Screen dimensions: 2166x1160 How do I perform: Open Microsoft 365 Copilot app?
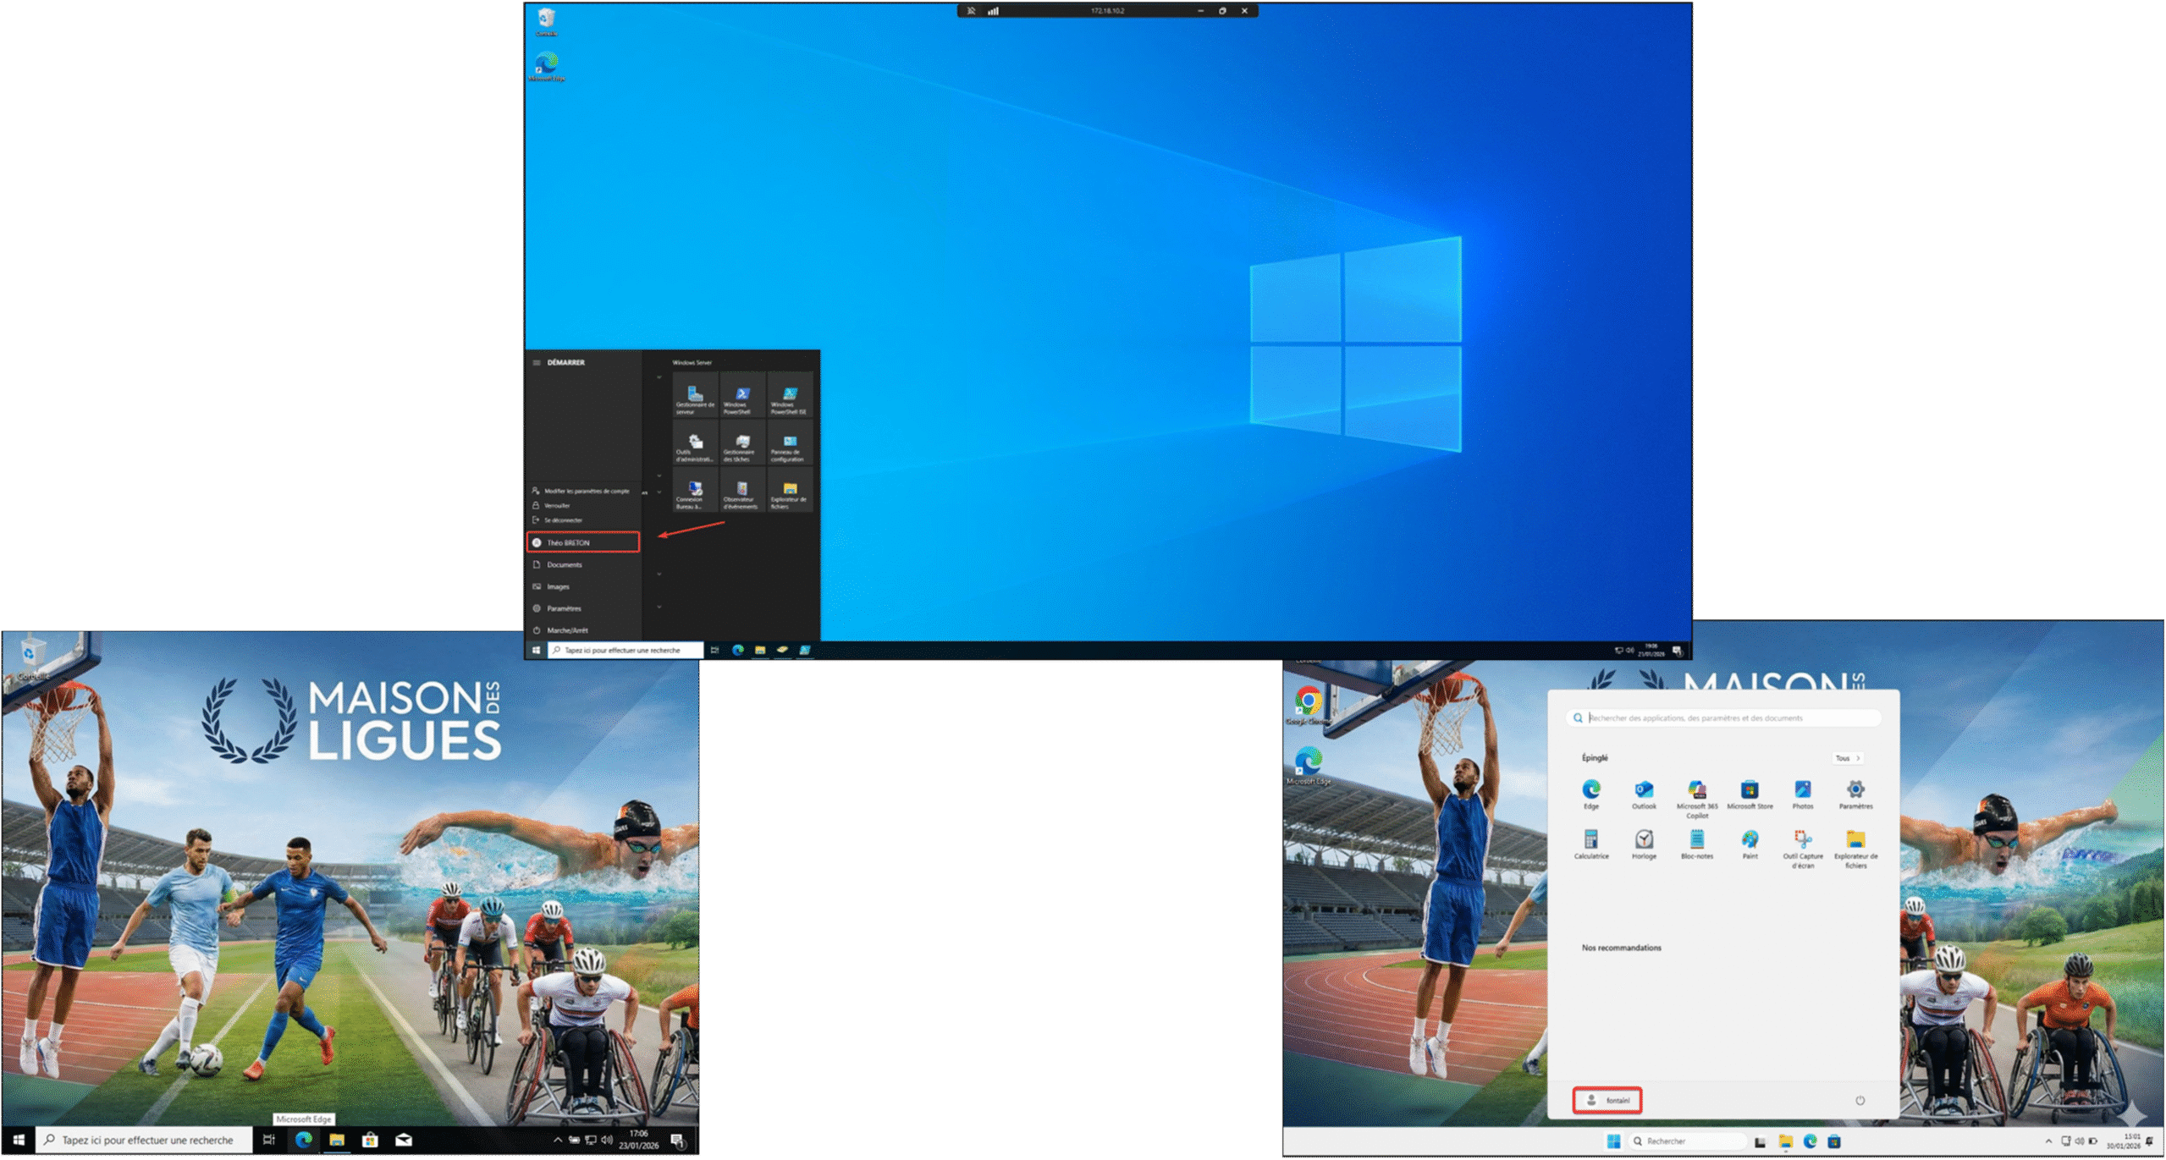(1696, 792)
